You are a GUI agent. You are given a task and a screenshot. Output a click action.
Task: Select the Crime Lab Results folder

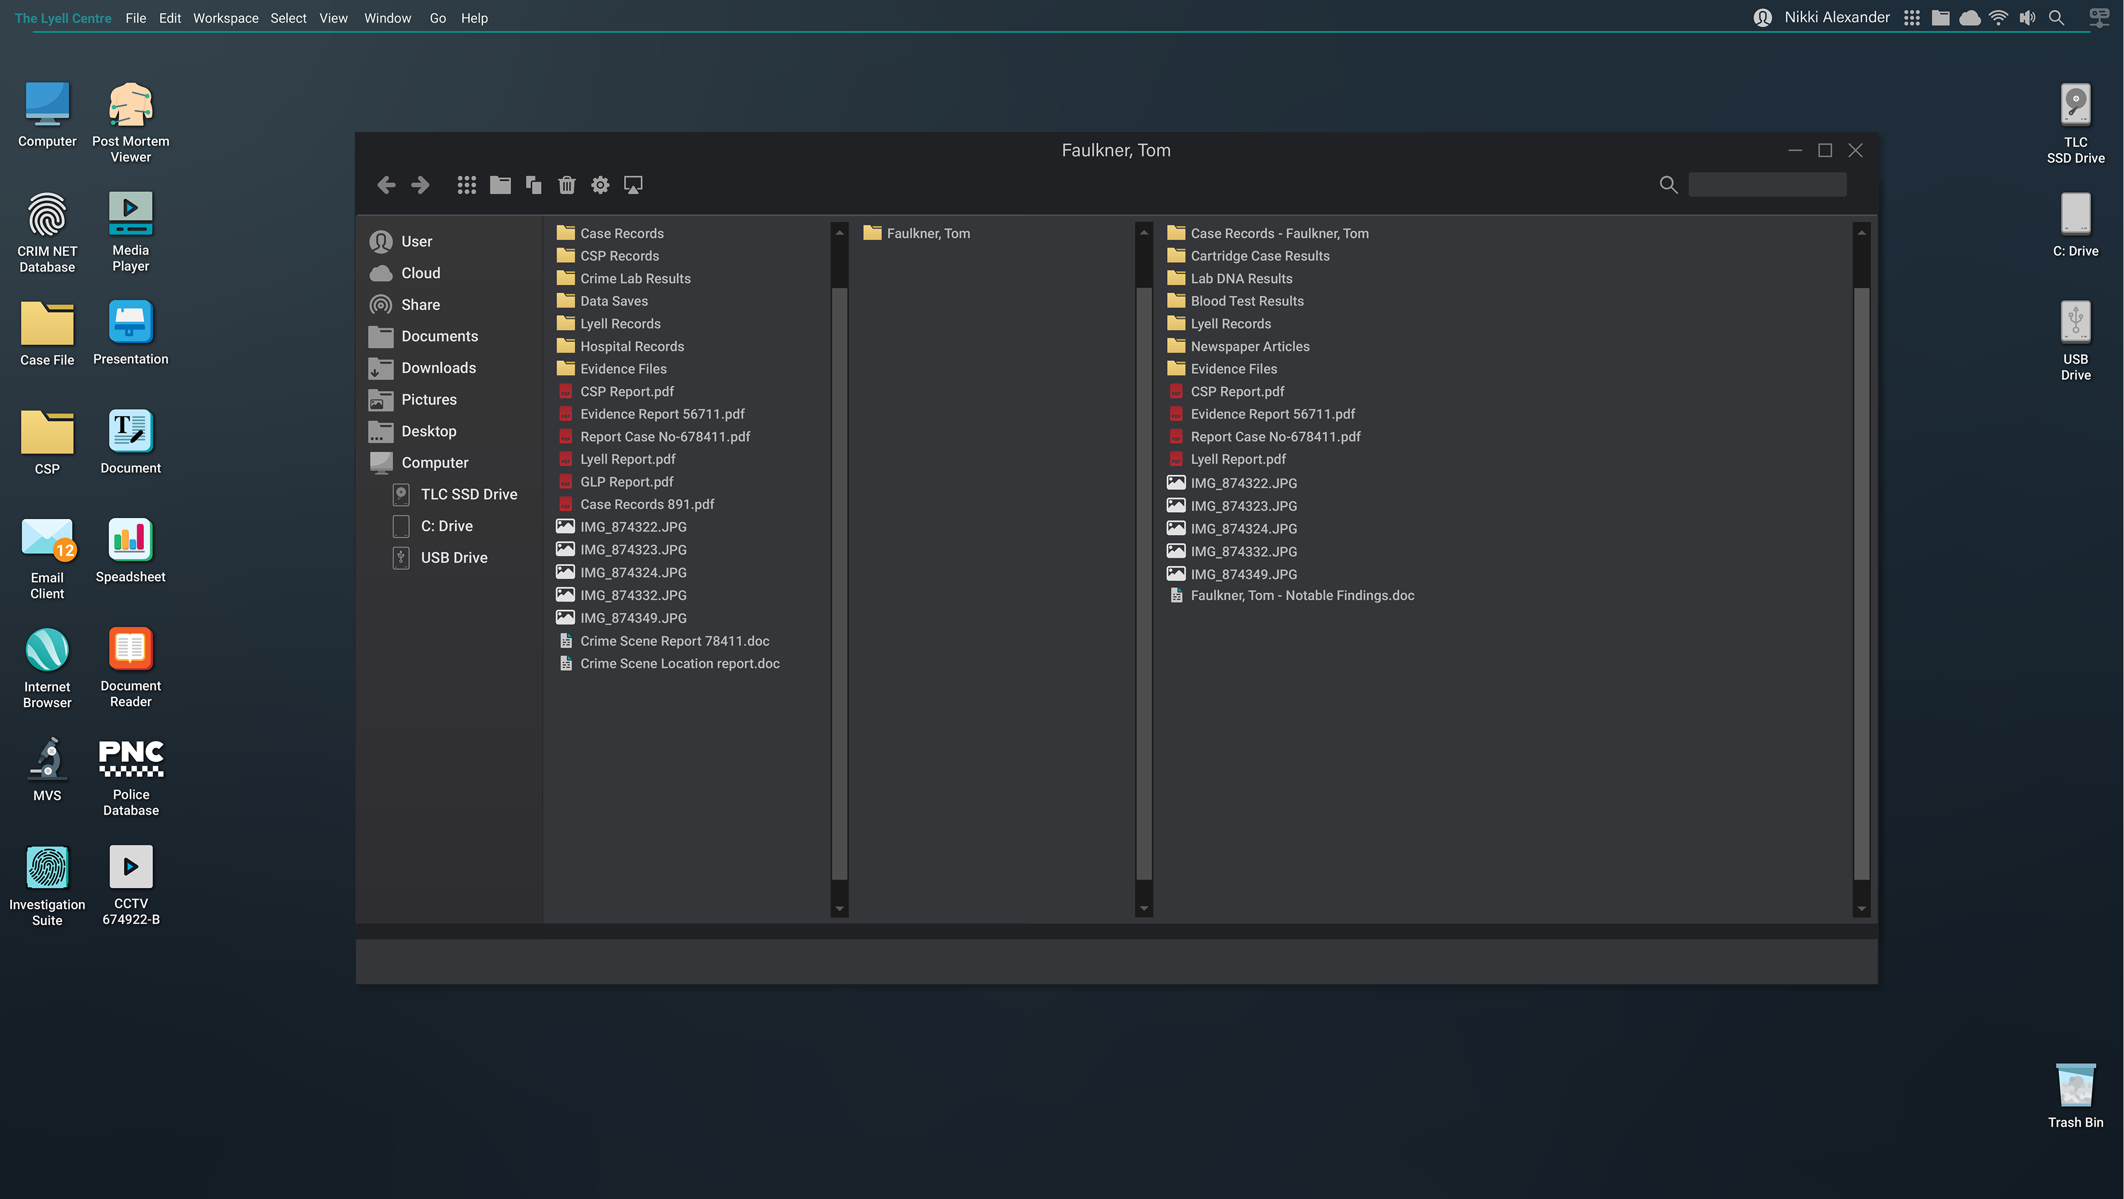coord(624,279)
